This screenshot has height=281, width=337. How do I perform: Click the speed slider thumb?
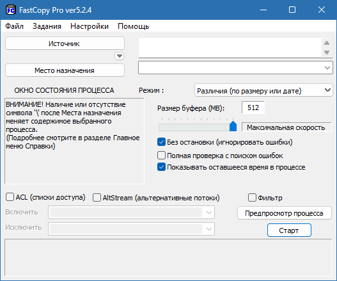point(233,126)
